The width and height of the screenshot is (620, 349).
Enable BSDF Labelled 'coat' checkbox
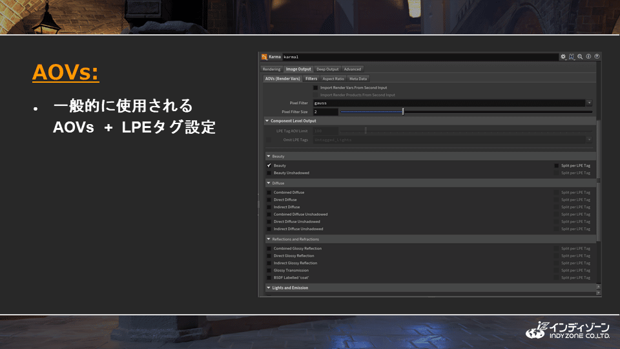coord(269,278)
